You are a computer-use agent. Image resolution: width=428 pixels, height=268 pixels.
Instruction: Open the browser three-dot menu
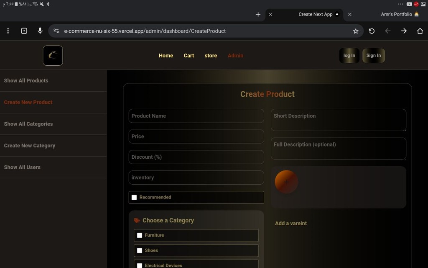8,31
